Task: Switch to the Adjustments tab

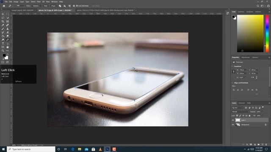Action: [x=246, y=57]
